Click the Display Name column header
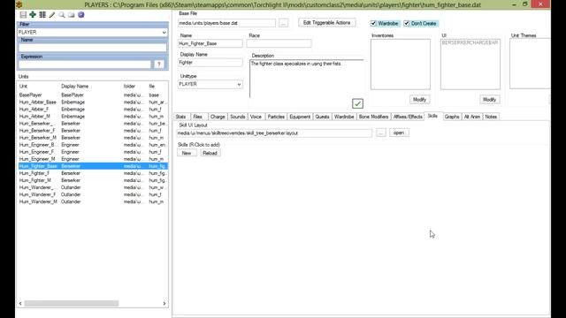Screen dimensions: 566x318 [x=74, y=87]
